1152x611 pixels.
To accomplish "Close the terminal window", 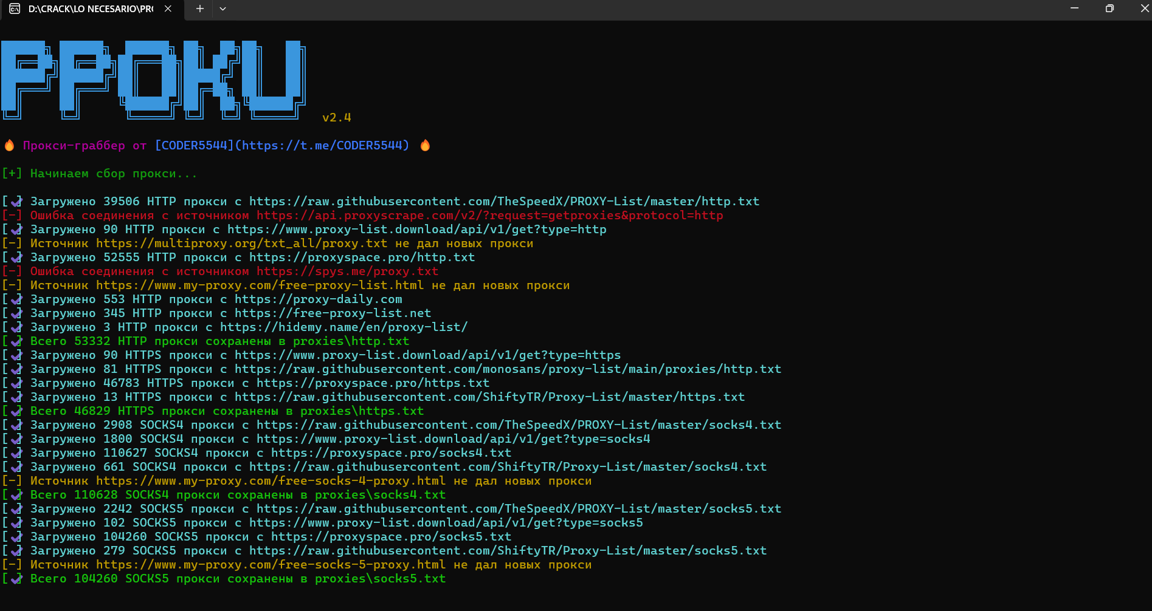I will point(1144,9).
